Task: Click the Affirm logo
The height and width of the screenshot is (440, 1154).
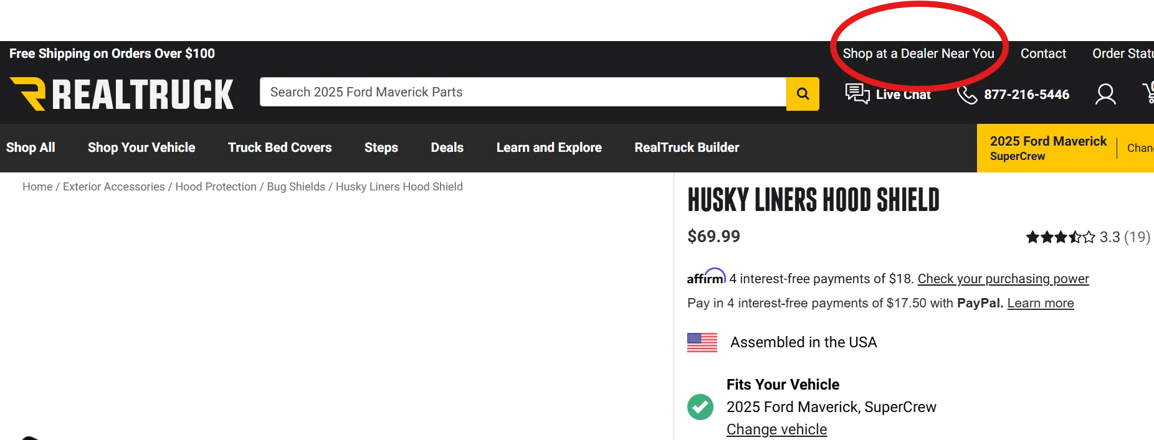Action: [706, 277]
